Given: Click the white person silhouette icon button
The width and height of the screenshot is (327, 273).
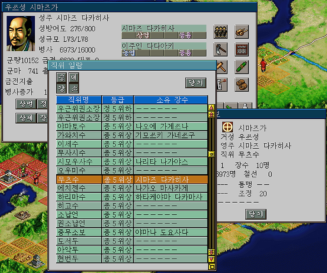Looking at the screenshot, I should point(245,106).
